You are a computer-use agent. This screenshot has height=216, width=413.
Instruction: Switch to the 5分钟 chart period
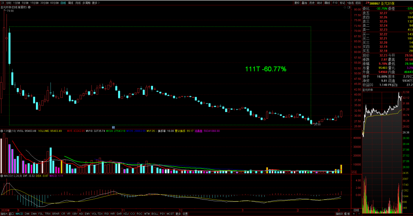[25, 3]
